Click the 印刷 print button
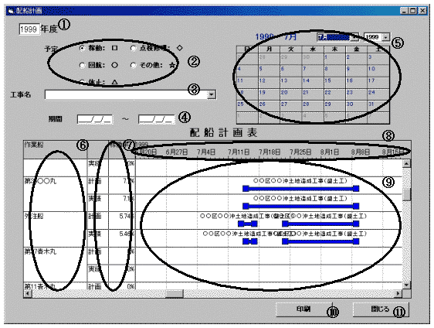This screenshot has width=434, height=328. [303, 309]
